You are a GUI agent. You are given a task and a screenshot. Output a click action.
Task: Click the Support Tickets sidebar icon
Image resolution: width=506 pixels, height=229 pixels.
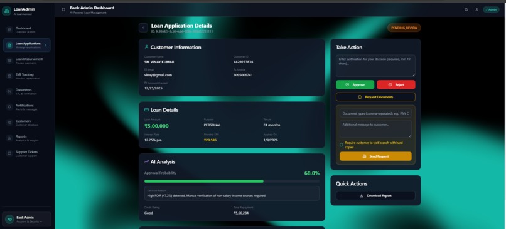tap(9, 153)
